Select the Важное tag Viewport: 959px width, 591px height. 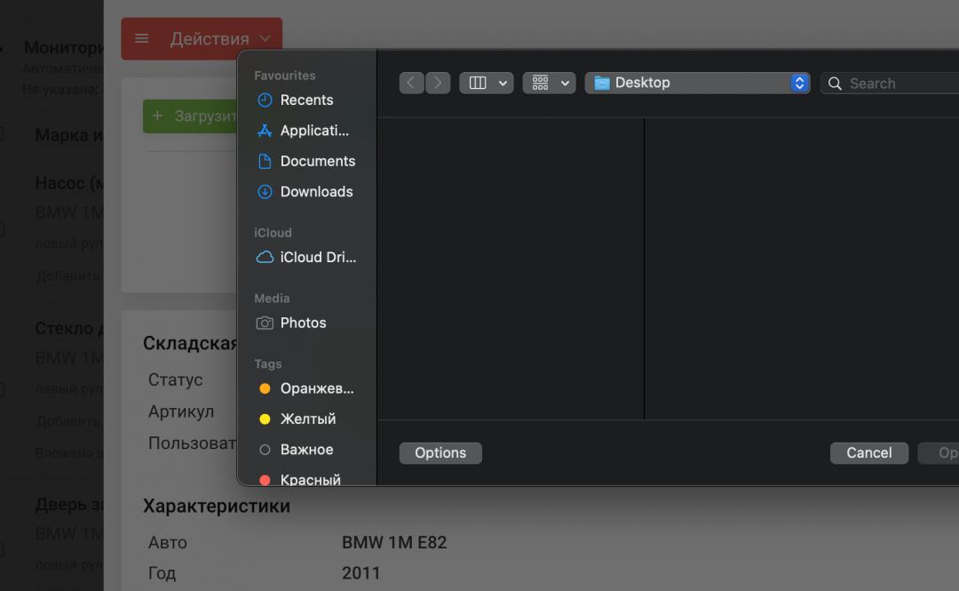click(x=305, y=450)
